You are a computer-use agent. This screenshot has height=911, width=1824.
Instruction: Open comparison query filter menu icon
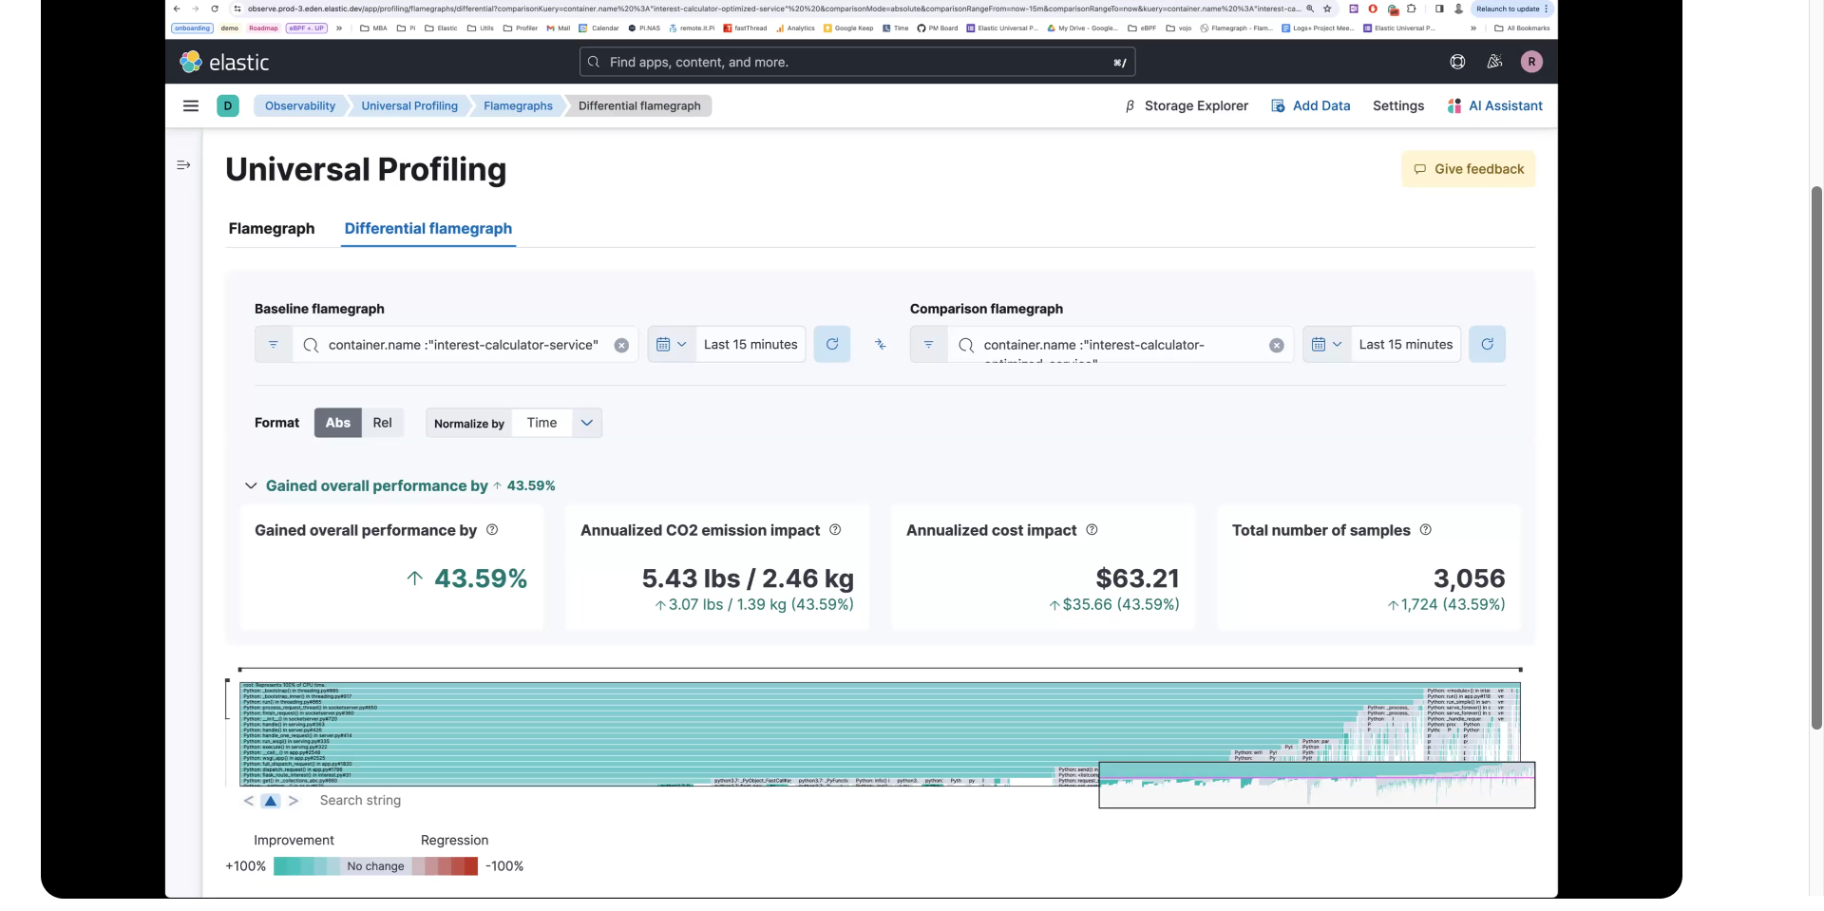pyautogui.click(x=929, y=344)
